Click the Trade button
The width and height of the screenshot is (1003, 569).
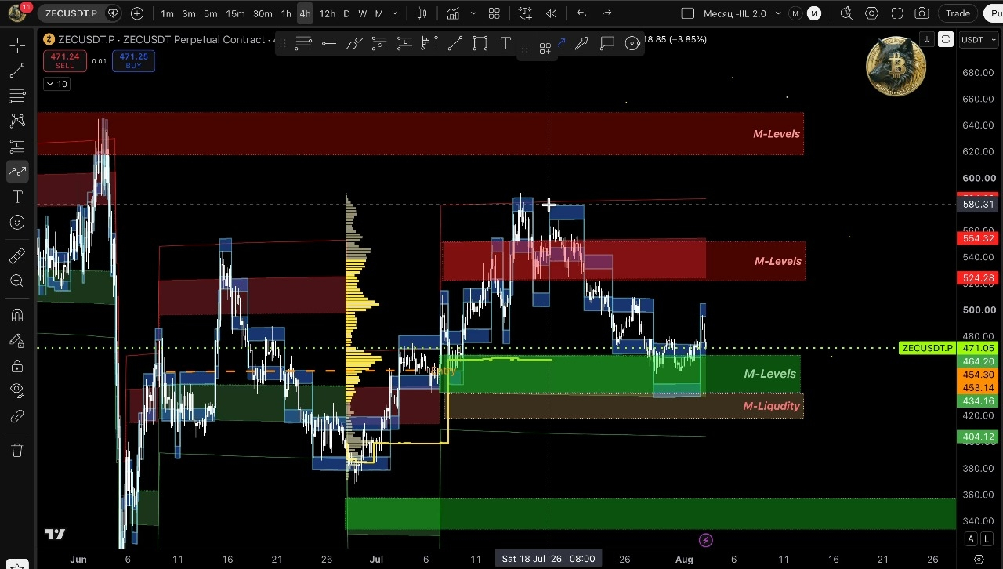click(958, 13)
